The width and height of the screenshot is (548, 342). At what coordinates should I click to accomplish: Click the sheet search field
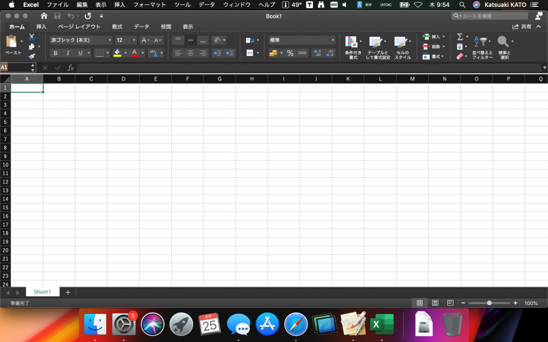(x=490, y=16)
